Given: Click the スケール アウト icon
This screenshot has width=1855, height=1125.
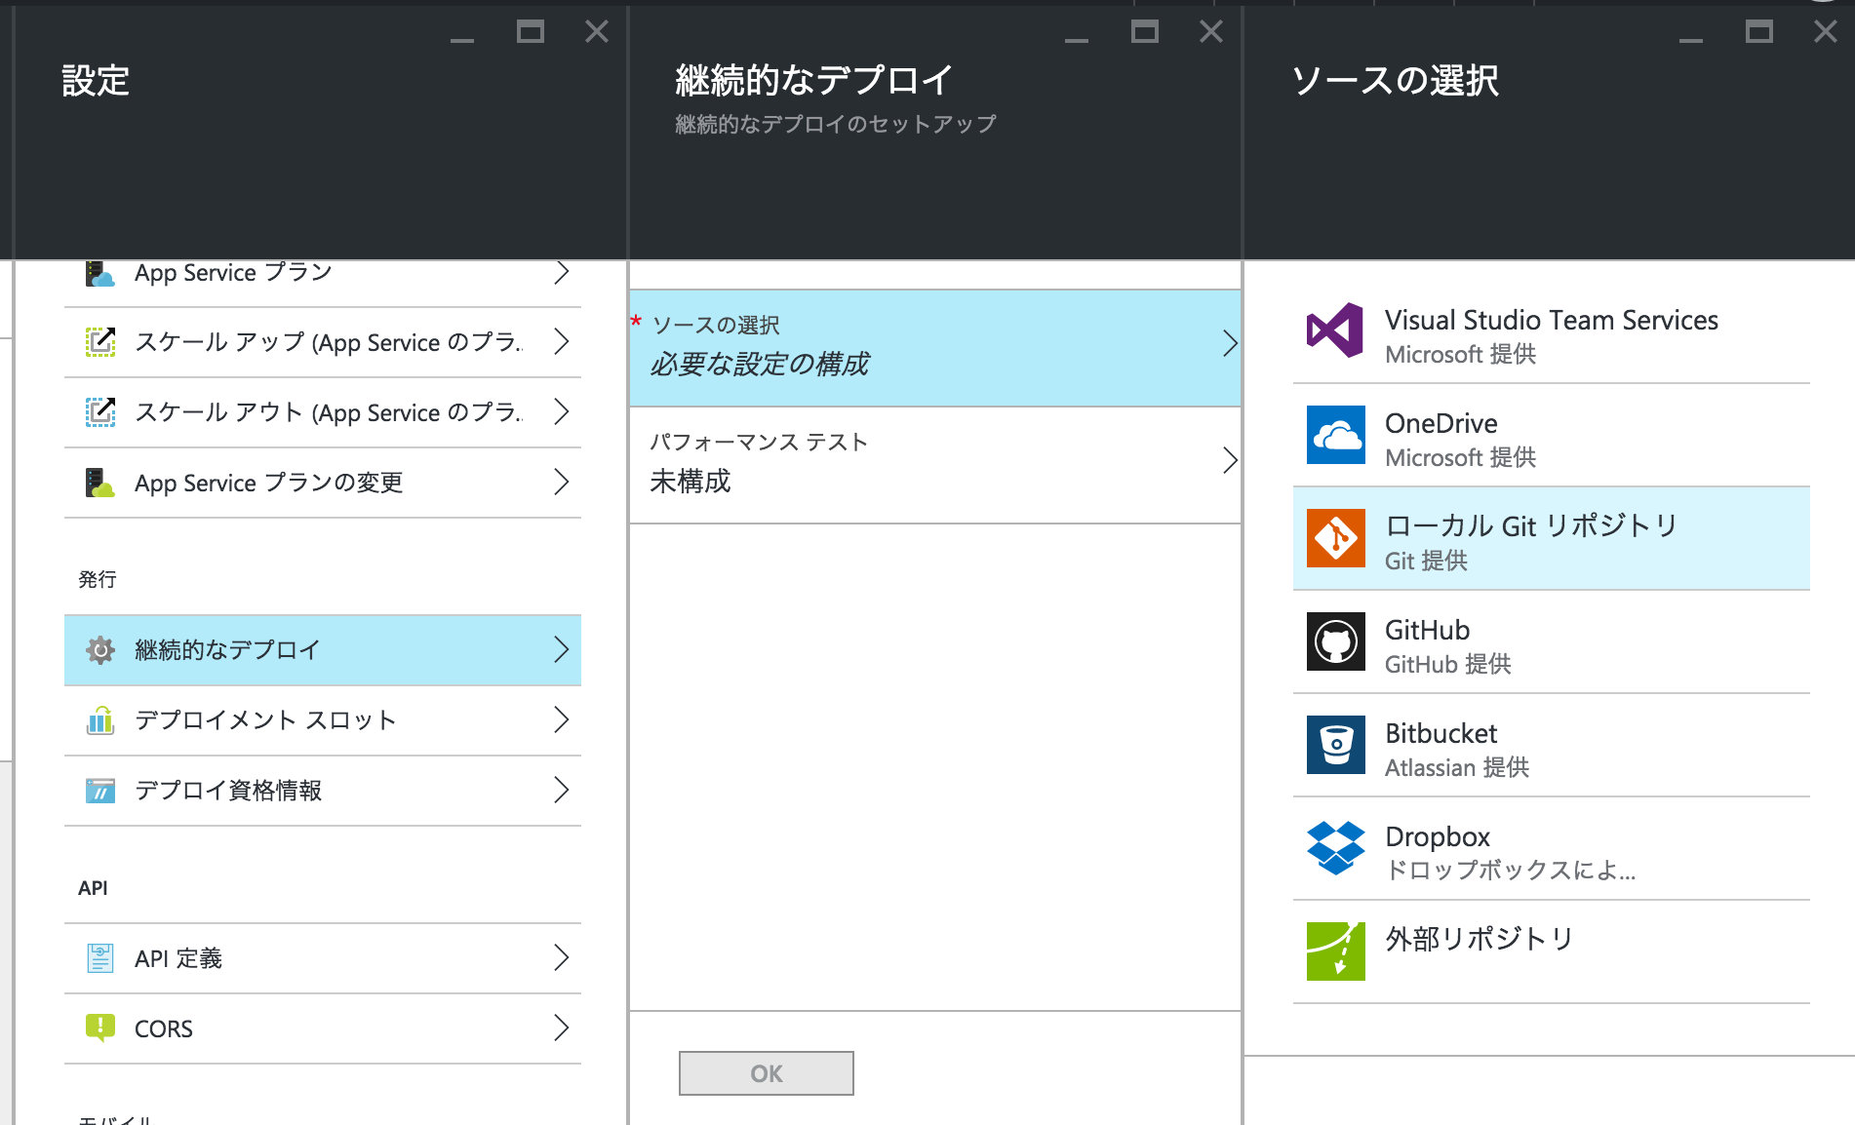Looking at the screenshot, I should [99, 412].
